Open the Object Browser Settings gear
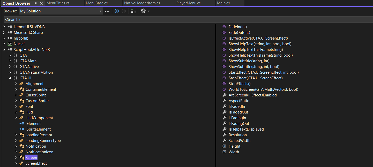373x167 pixels. click(143, 11)
